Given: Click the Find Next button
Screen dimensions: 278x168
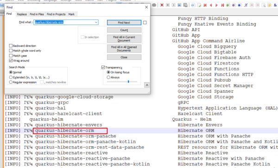Looking at the screenshot, I should coord(124,23).
